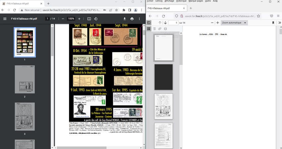Viewport: 282px width, 149px height.
Task: Click the bookmark icon in Firefox PDF toolbar
Action: 273,23
